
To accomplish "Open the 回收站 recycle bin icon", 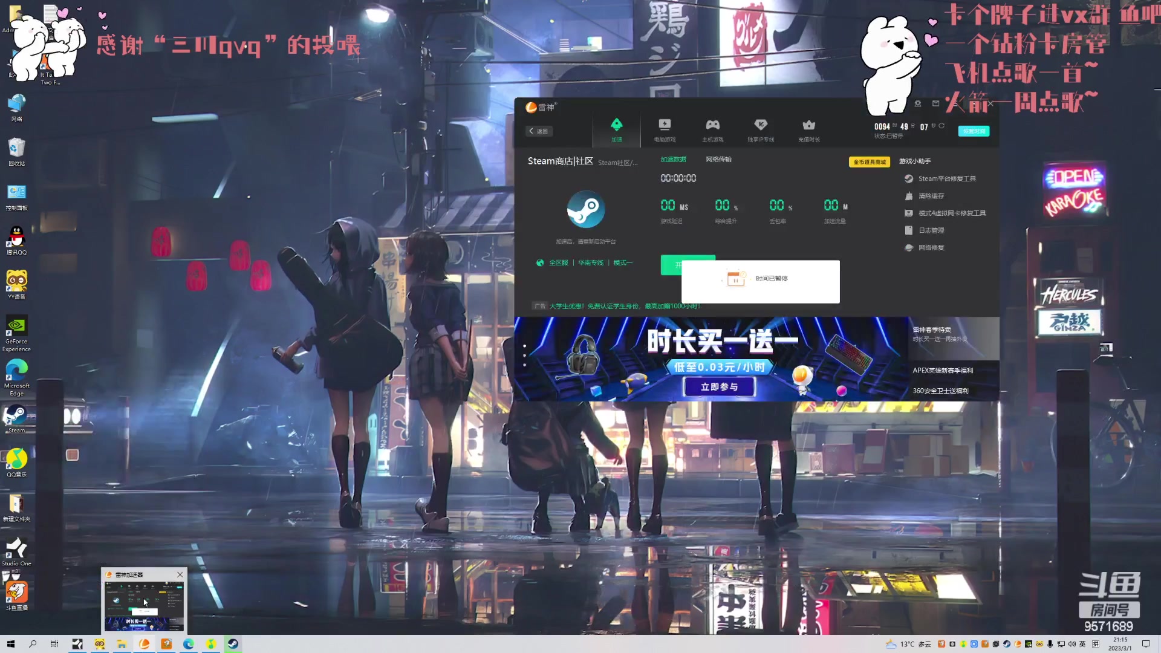I will (16, 152).
